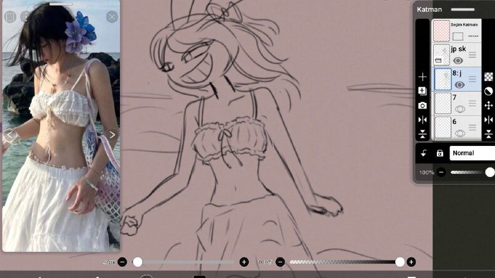The width and height of the screenshot is (495, 278).
Task: Hide the jp sk folder layer
Action: click(458, 60)
